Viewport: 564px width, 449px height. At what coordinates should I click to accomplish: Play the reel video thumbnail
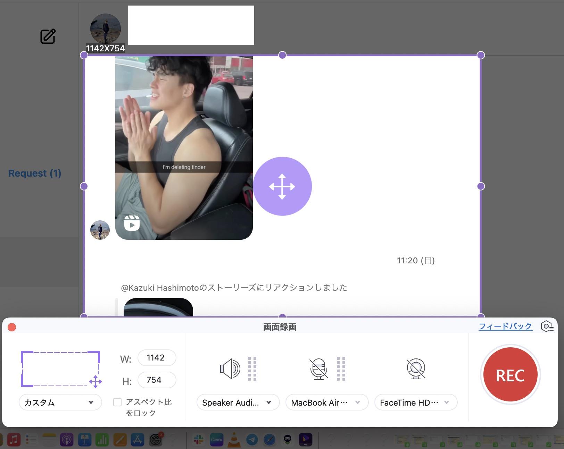pyautogui.click(x=184, y=147)
